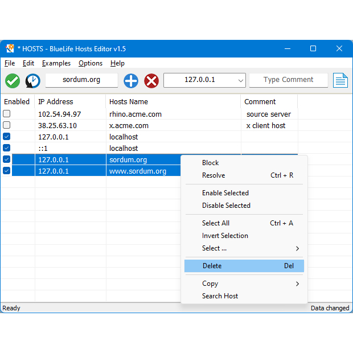Sort by the IP Address column header

pos(70,101)
